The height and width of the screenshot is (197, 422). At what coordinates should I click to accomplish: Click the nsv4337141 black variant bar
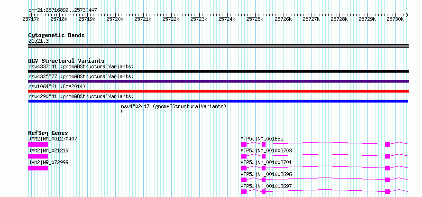[218, 71]
